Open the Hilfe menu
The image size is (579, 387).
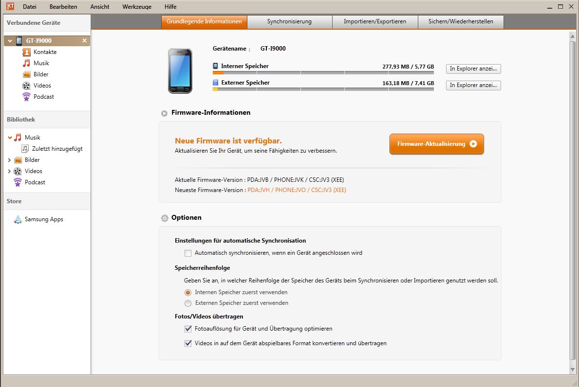tap(170, 7)
